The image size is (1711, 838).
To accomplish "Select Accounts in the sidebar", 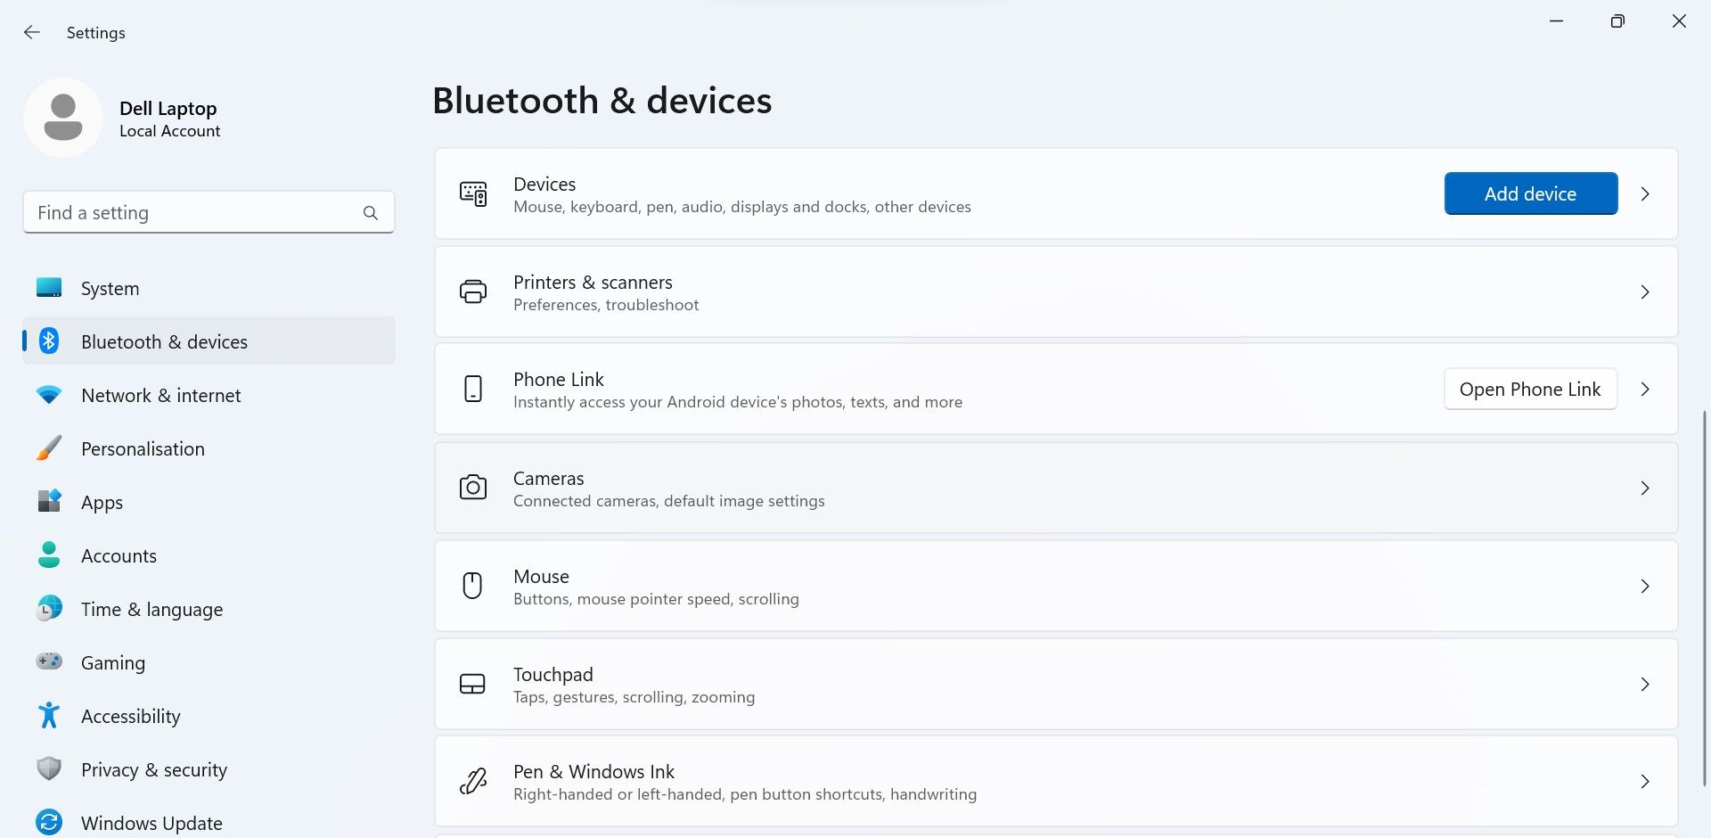I will click(119, 555).
